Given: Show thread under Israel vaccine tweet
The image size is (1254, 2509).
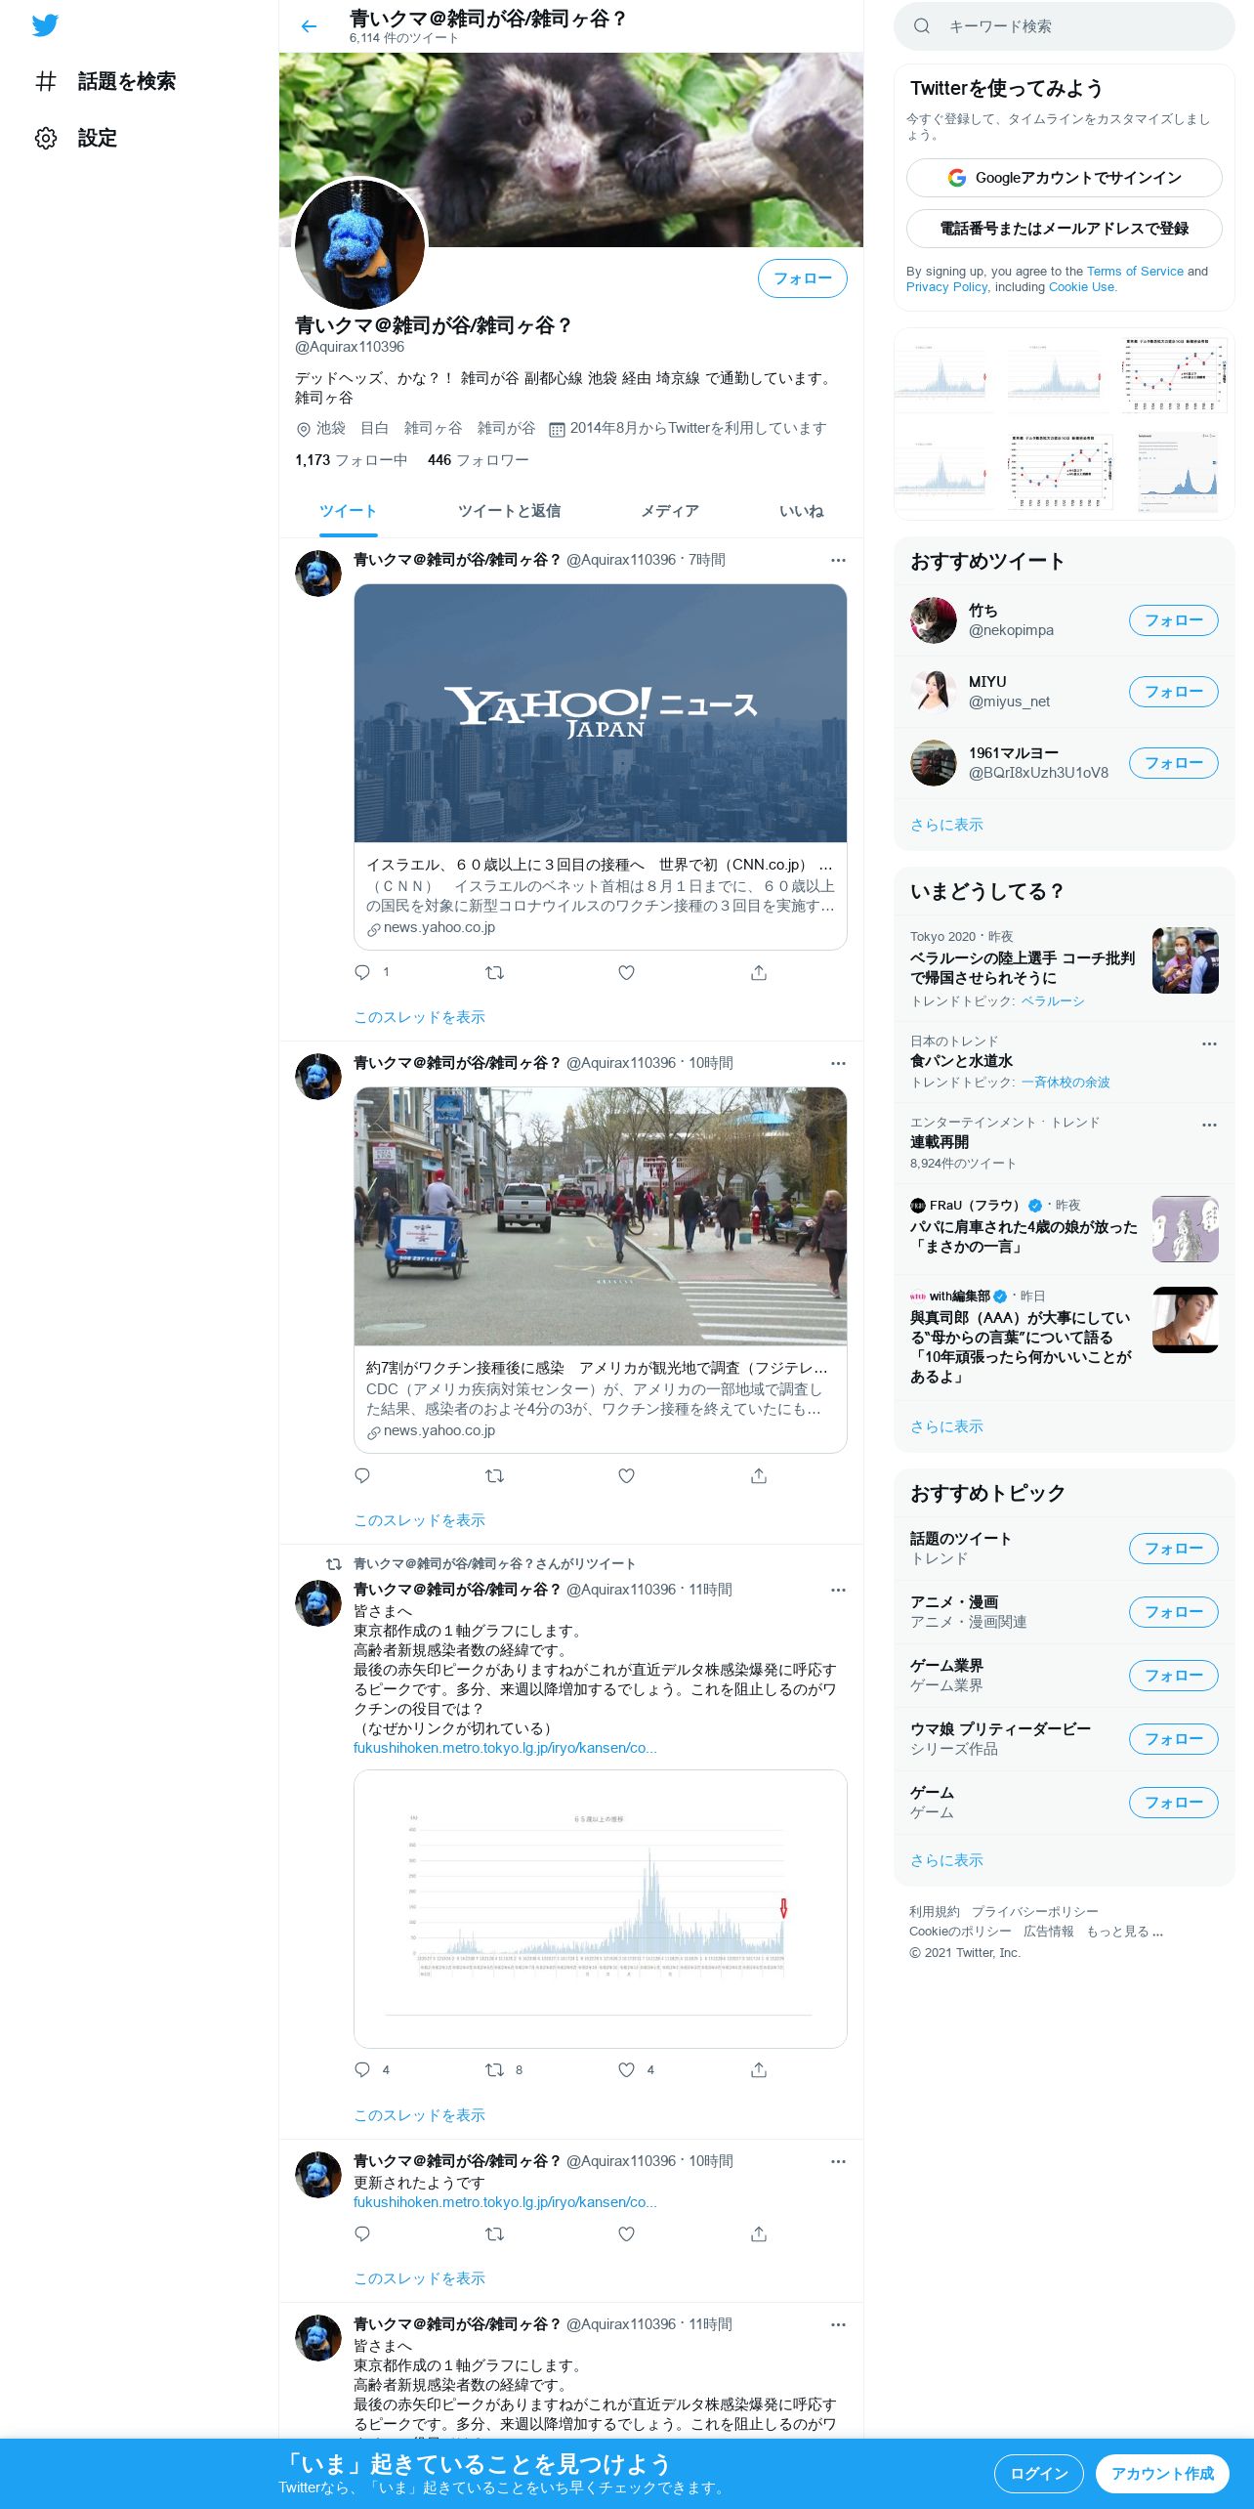Looking at the screenshot, I should [x=419, y=1017].
